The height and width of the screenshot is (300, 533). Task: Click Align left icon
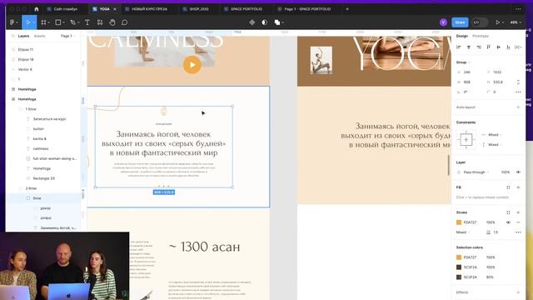[x=459, y=47]
